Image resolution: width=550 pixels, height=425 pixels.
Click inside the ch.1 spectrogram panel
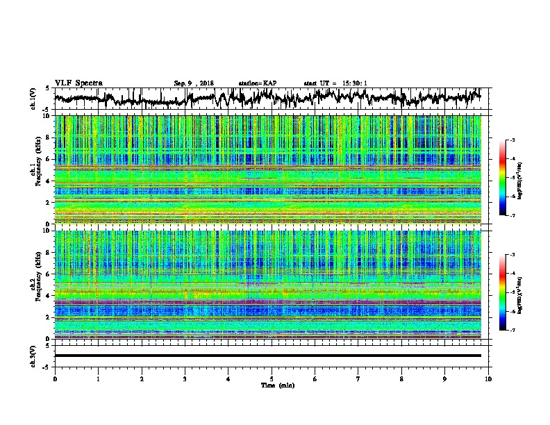click(x=268, y=169)
